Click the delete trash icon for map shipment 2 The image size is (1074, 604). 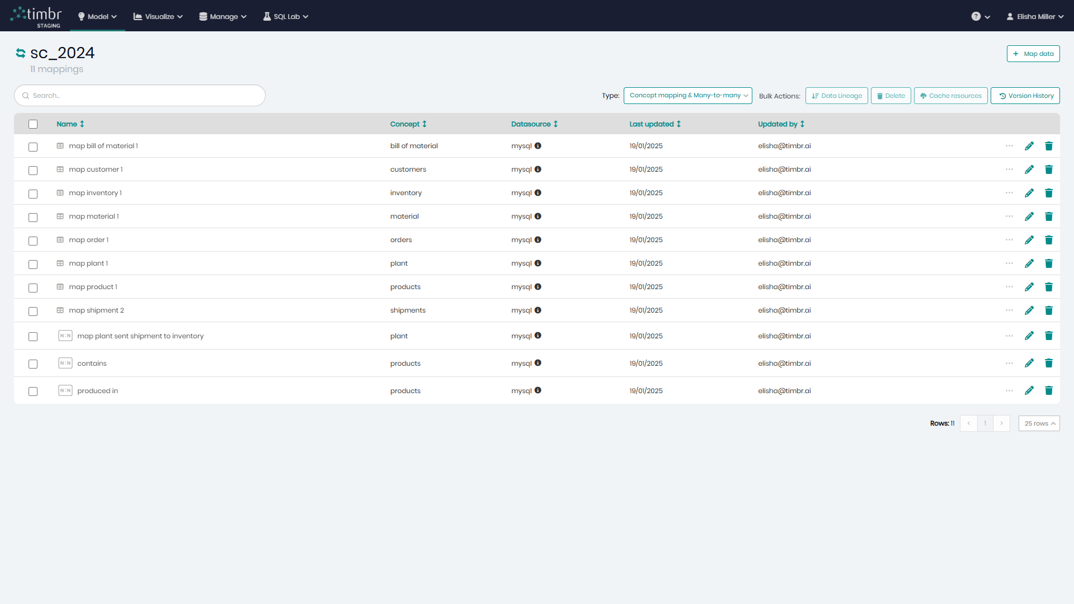click(x=1049, y=310)
